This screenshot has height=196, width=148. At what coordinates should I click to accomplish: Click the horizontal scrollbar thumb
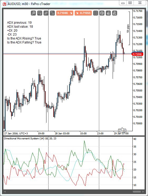point(137,192)
